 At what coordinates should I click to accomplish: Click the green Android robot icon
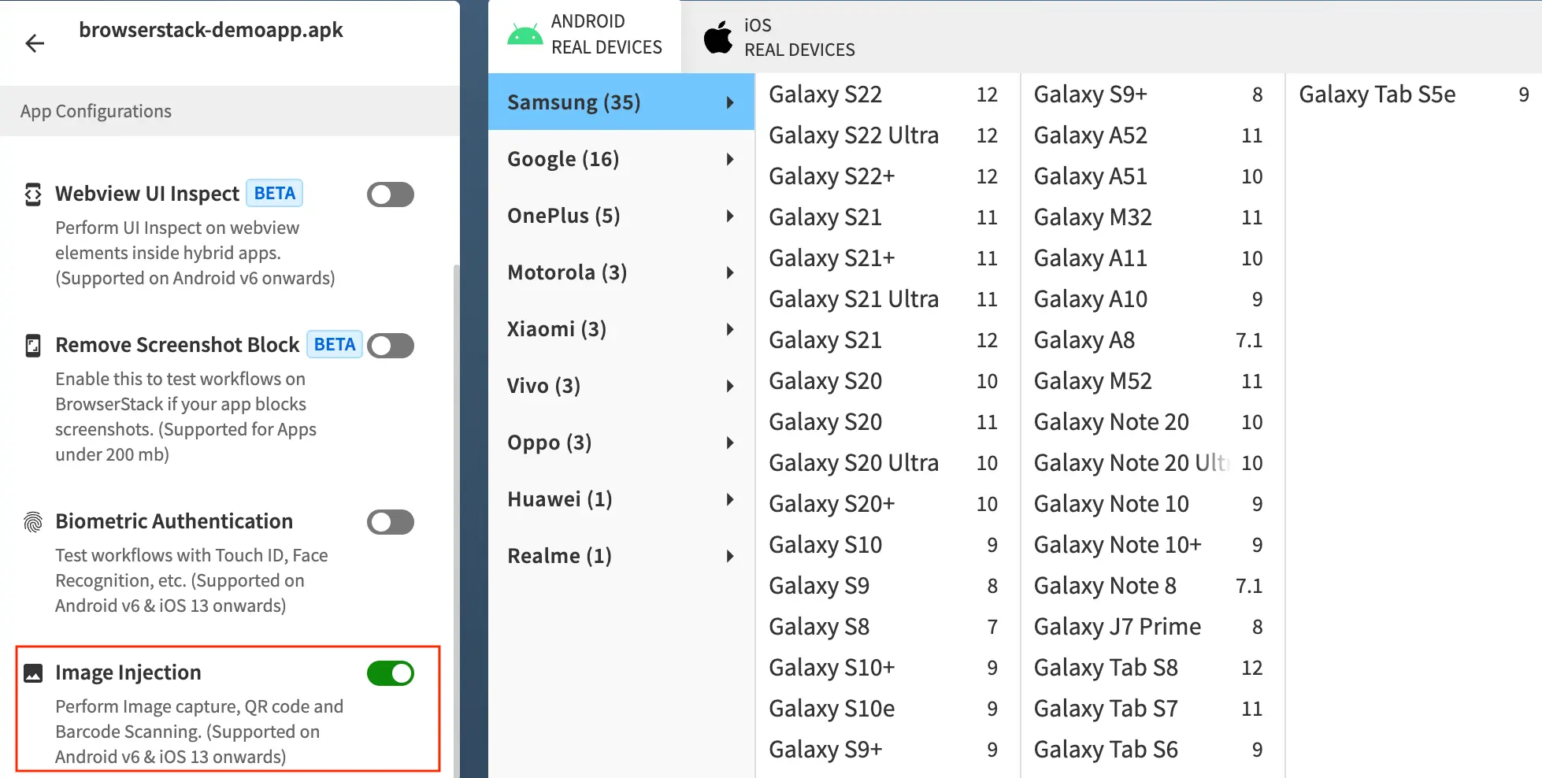click(x=525, y=35)
